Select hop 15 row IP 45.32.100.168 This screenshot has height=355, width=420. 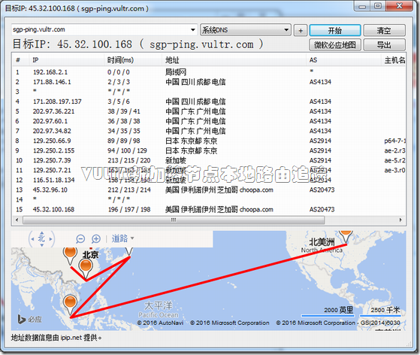[209, 209]
